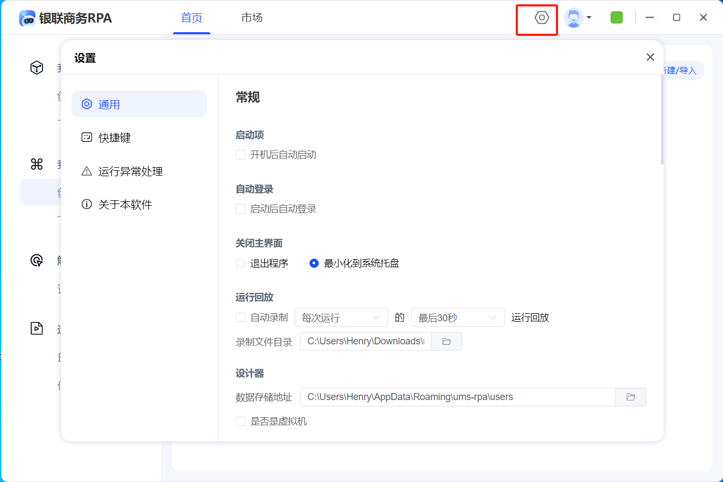This screenshot has width=723, height=482.
Task: Open the 运行异常处理 settings section
Action: (130, 171)
